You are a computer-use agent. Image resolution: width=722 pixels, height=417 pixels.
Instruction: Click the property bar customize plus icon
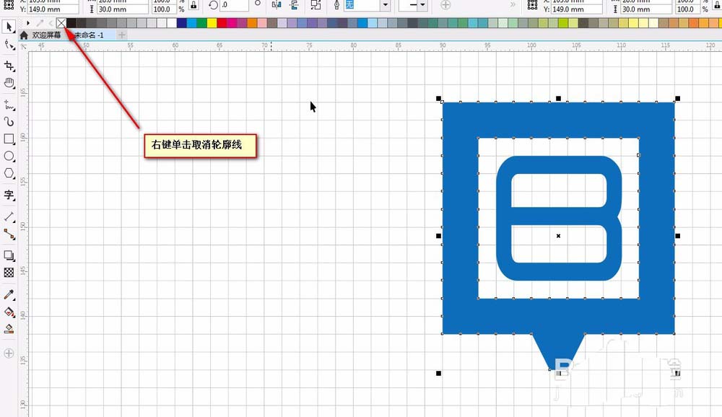pos(445,5)
